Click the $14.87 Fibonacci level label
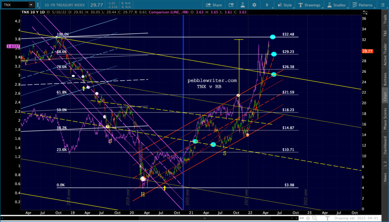Viewport: 389px width, 222px height. coord(288,128)
